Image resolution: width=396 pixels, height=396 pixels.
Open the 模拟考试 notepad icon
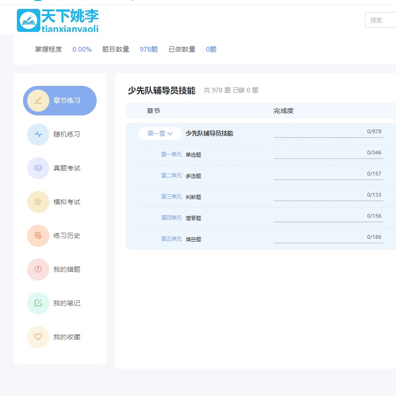pos(38,202)
